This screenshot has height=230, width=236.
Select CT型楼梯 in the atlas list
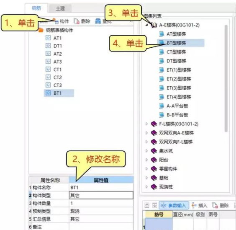point(176,52)
